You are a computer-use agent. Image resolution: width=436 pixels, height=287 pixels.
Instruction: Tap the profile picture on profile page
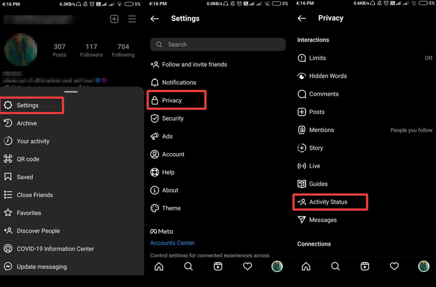coord(21,50)
